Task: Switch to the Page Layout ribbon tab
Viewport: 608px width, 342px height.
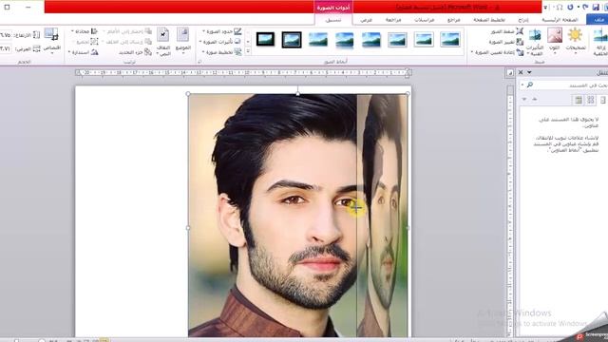Action: pyautogui.click(x=489, y=20)
